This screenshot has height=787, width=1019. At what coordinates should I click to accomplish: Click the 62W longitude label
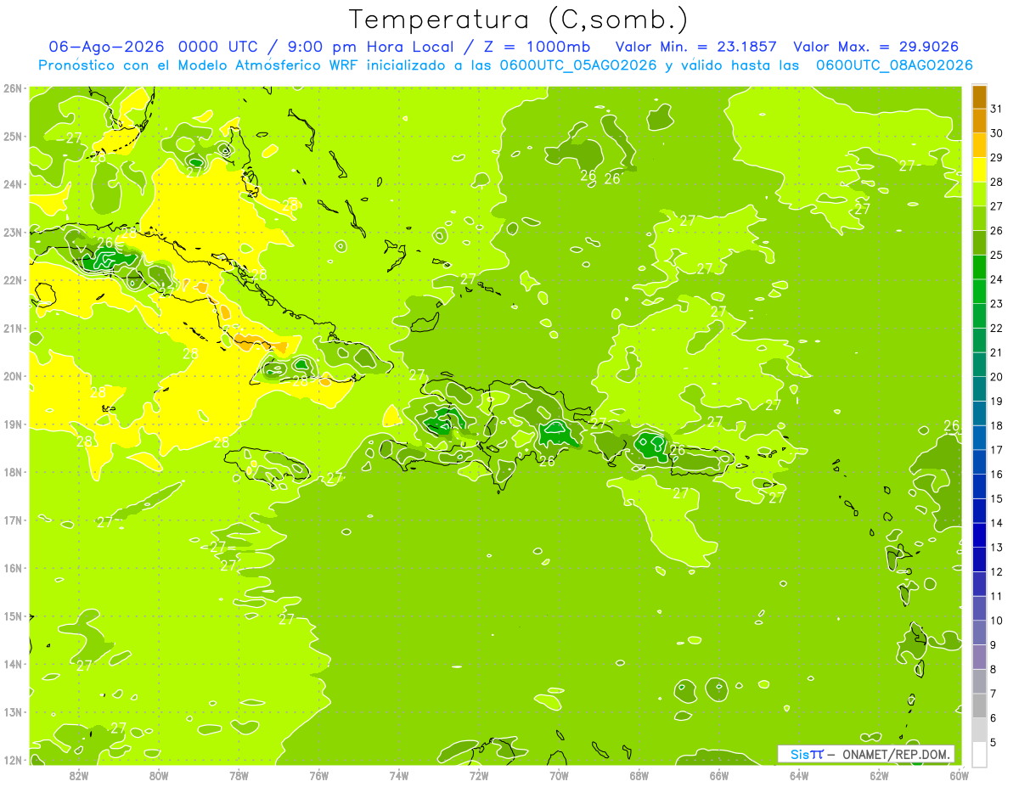click(x=879, y=775)
